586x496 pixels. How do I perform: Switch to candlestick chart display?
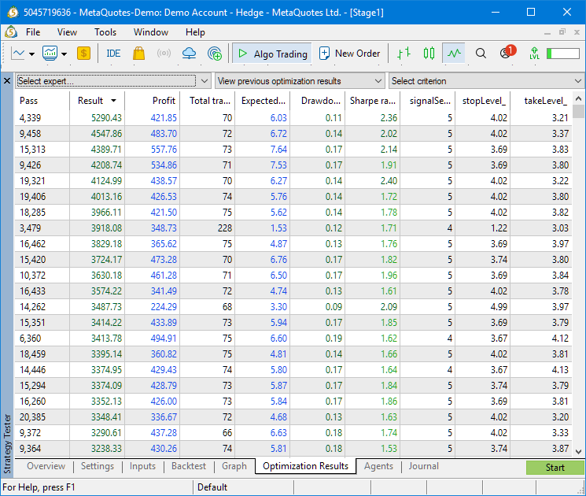429,54
